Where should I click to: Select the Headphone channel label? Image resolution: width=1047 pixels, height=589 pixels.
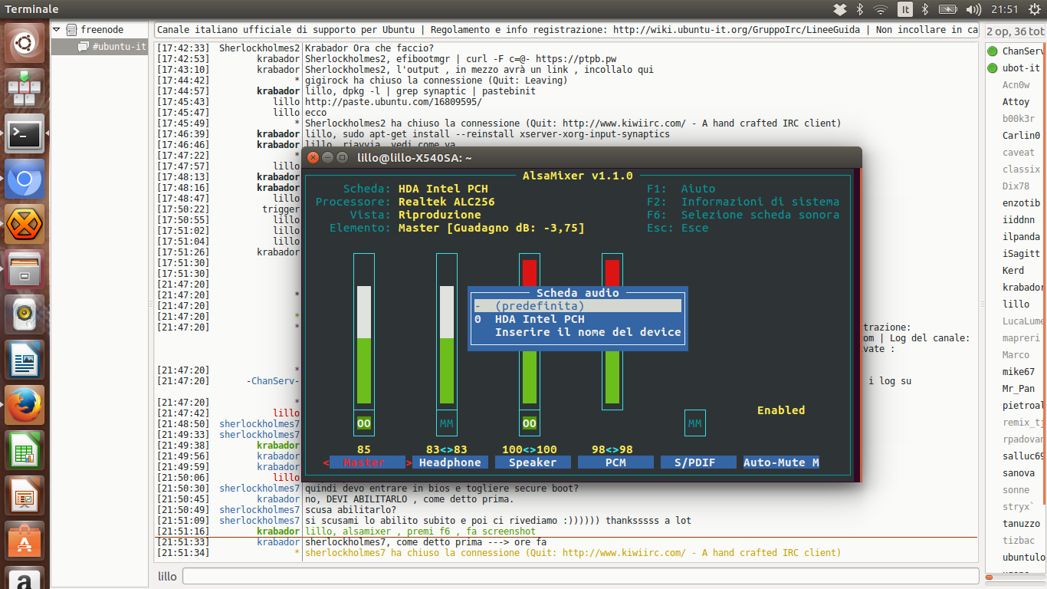(x=450, y=462)
